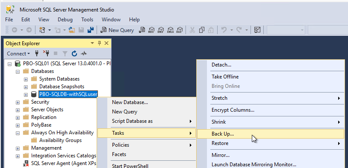Click the Stop icon in Object Explorer
Image resolution: width=348 pixels, height=168 pixels.
(x=56, y=54)
